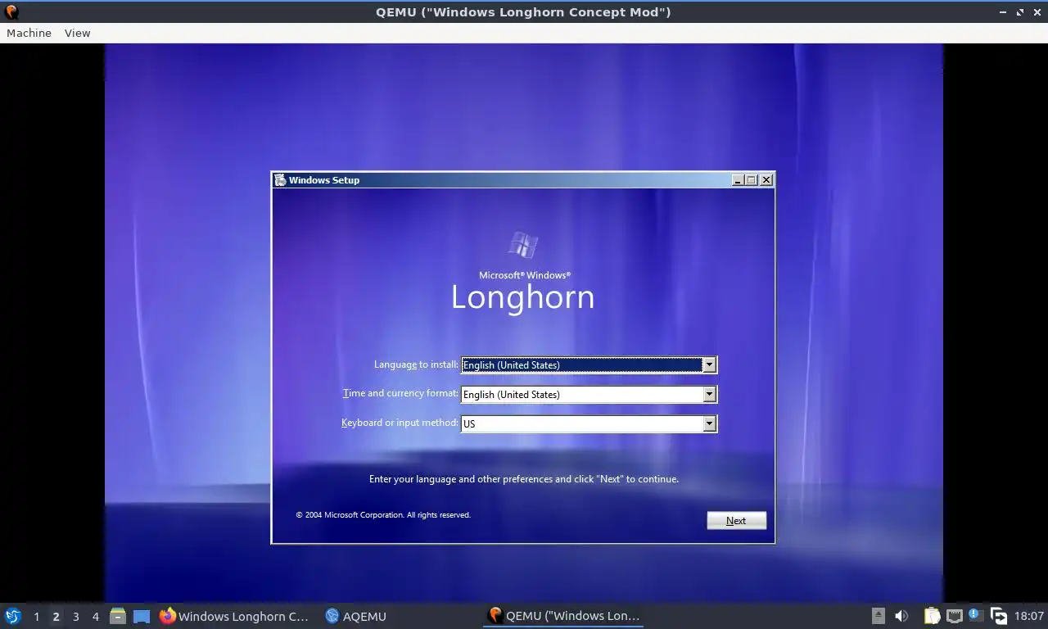Expand the Keyboard or input method dropdown arrow
The width and height of the screenshot is (1048, 629).
709,423
